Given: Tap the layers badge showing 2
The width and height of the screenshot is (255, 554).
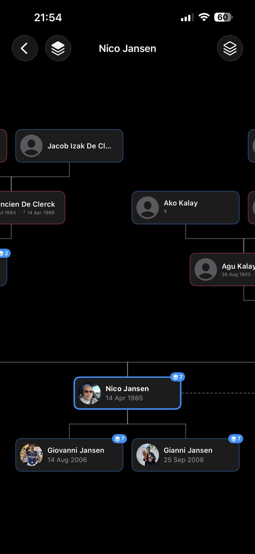Looking at the screenshot, I should click(x=5, y=253).
